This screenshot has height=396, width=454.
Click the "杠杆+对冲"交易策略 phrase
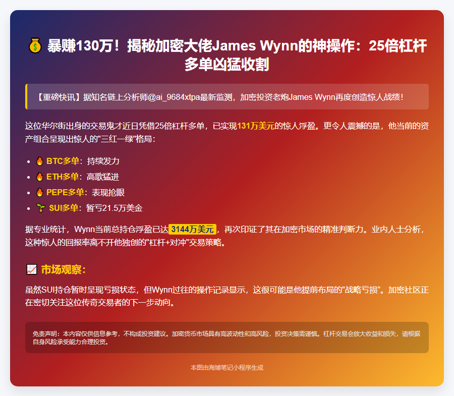coord(184,242)
